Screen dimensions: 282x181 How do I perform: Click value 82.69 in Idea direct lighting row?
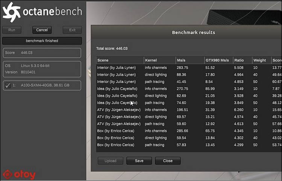[181, 96]
